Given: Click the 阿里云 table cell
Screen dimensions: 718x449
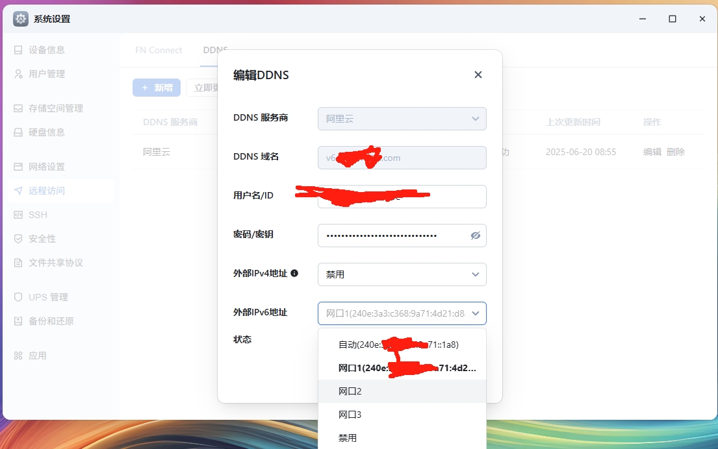Looking at the screenshot, I should [157, 152].
